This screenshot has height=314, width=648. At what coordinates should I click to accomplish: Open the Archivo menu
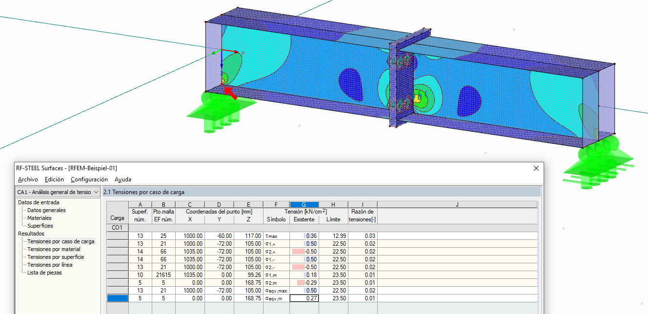point(28,179)
